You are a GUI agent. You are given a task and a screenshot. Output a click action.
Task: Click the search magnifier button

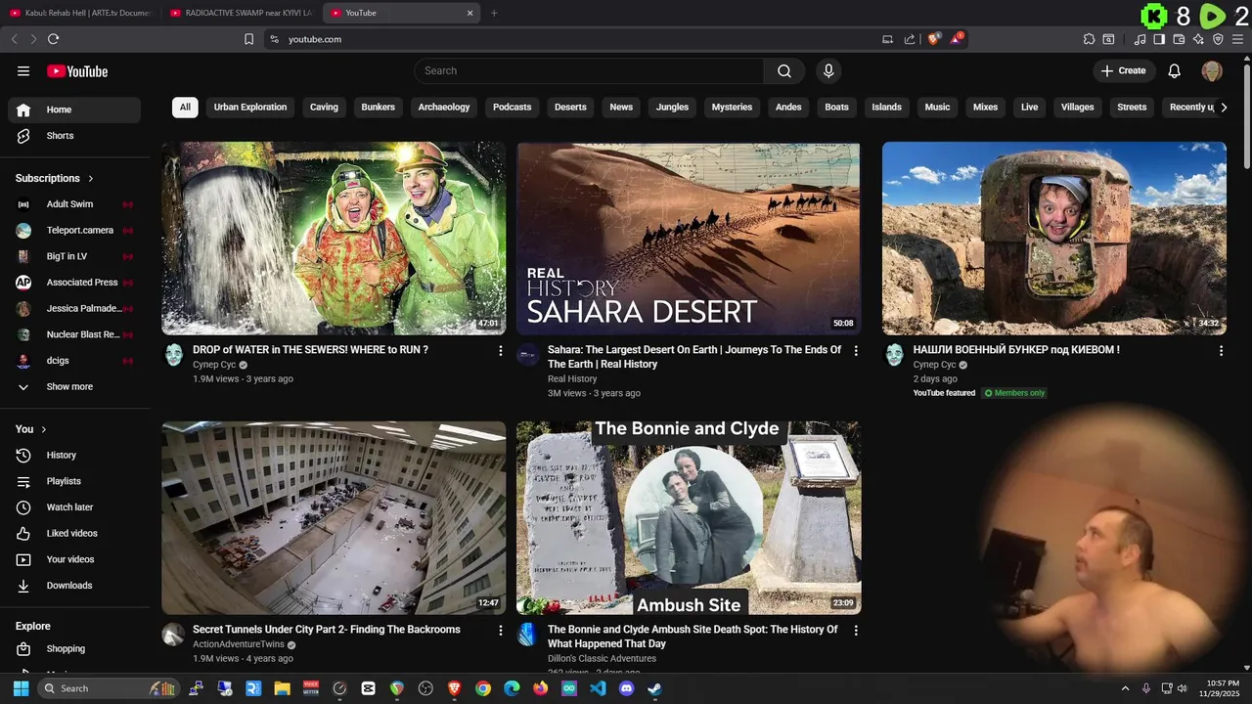[784, 70]
